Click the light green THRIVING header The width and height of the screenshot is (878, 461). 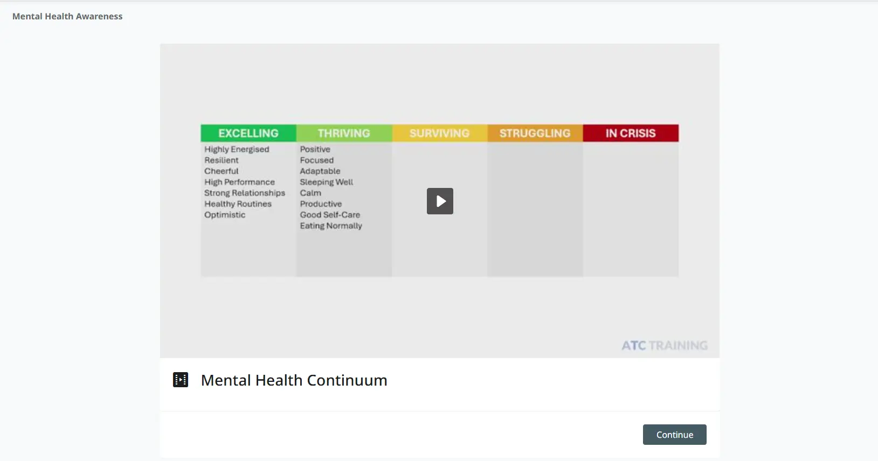coord(344,133)
